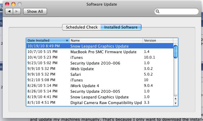
Task: Click the scroll up arrow in the list
Action: click(x=175, y=98)
